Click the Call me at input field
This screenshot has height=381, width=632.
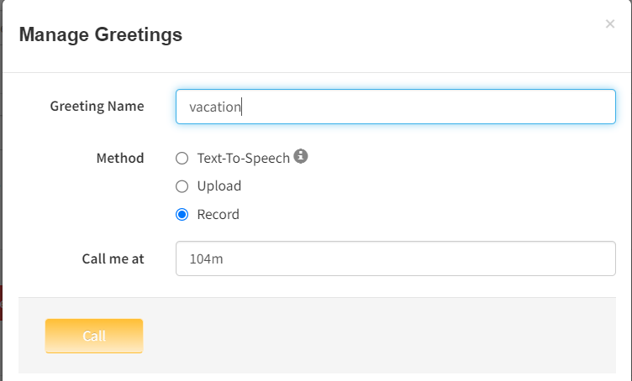coord(395,258)
